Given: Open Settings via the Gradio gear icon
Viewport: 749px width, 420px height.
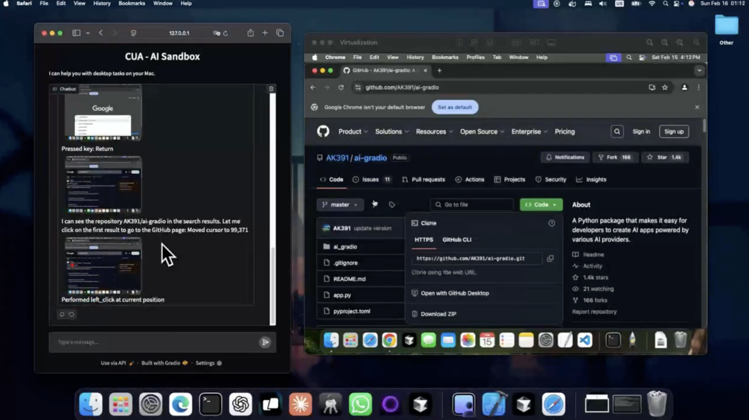Looking at the screenshot, I should click(x=219, y=362).
